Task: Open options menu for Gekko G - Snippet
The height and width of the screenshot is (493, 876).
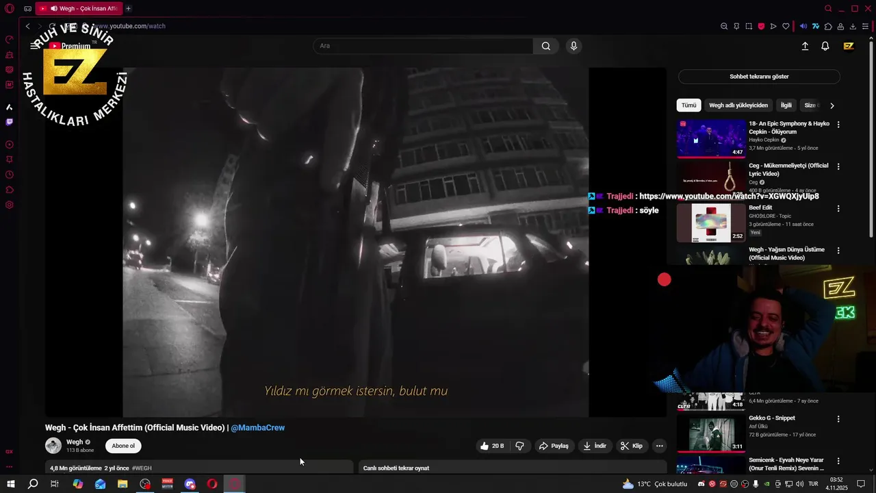Action: click(838, 419)
